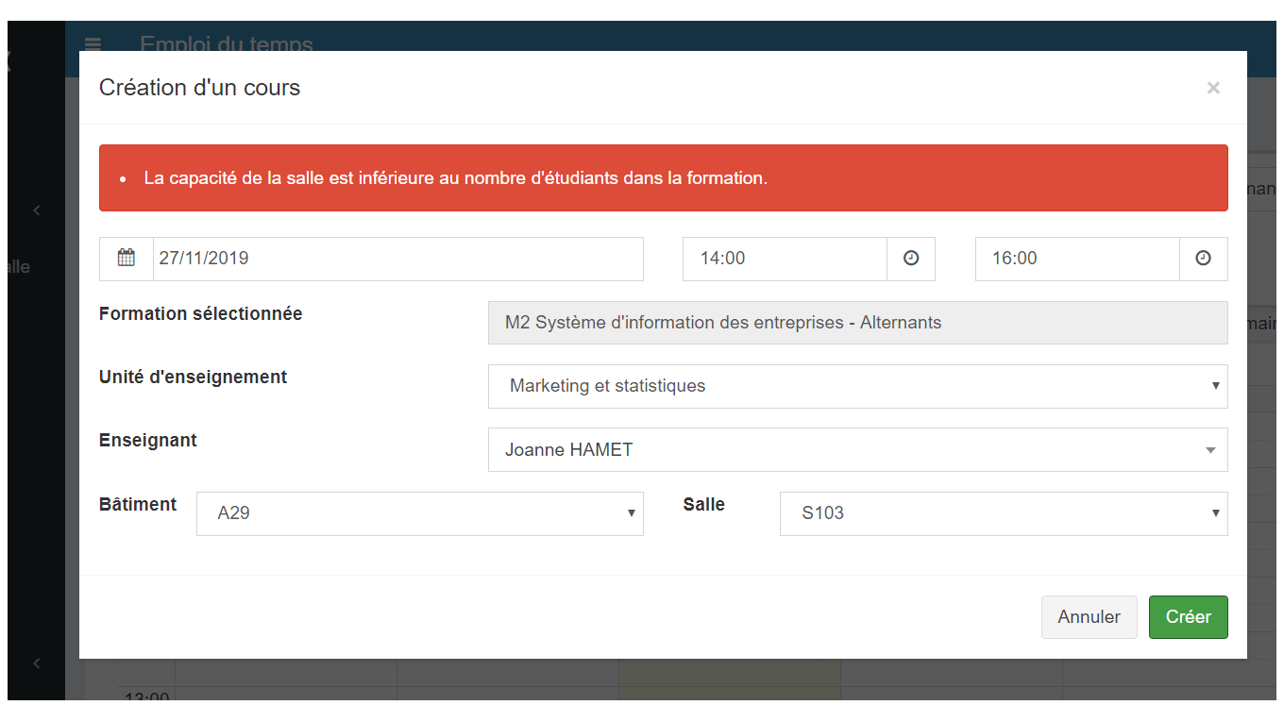Click the Créer button
This screenshot has height=722, width=1284.
1188,616
